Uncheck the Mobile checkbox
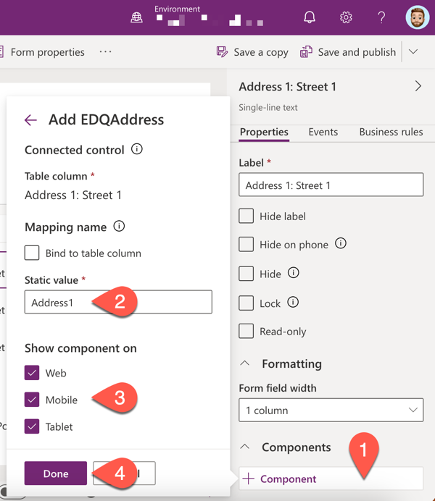This screenshot has width=435, height=501. [32, 400]
